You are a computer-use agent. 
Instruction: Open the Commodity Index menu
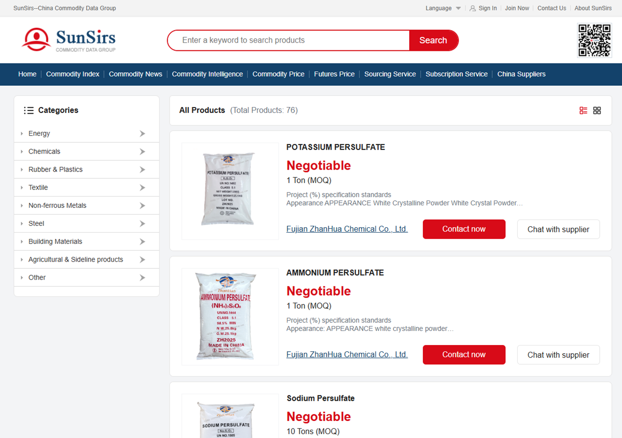pos(73,74)
